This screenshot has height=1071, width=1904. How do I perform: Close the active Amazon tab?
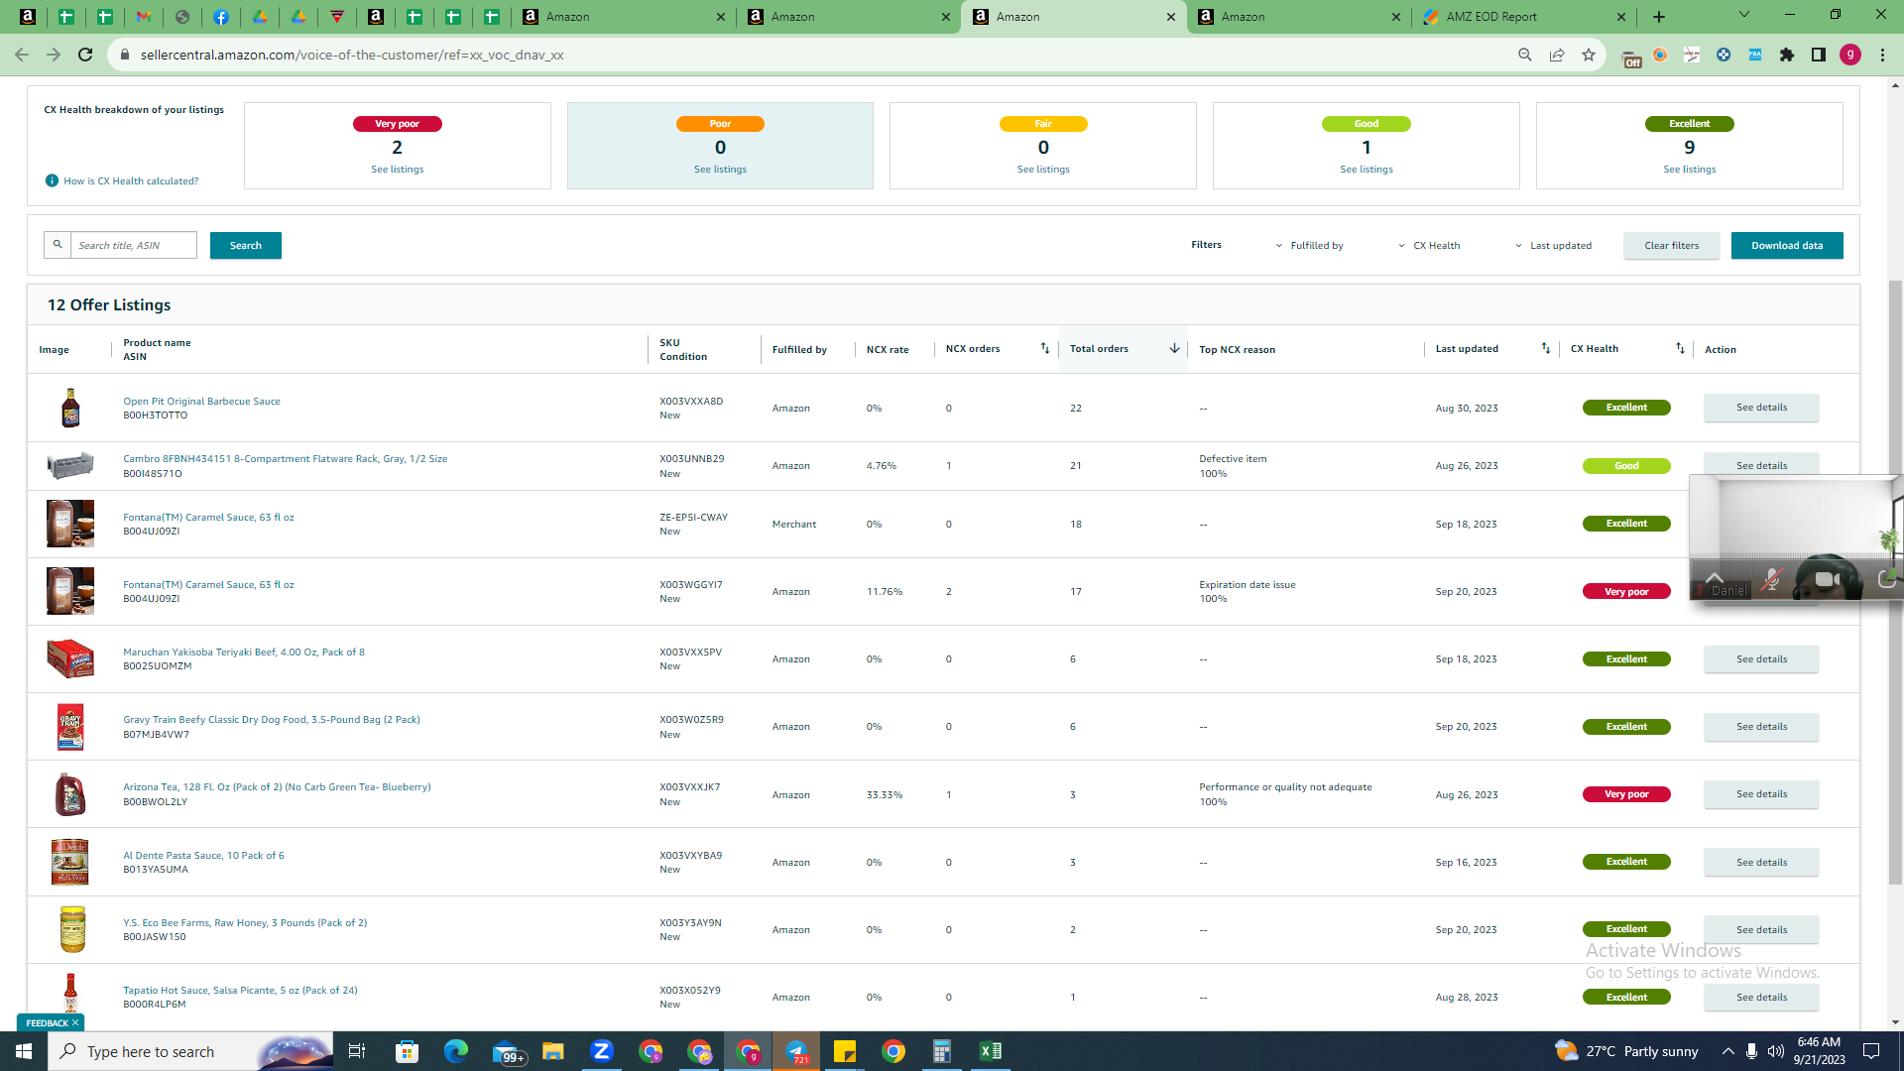[1171, 17]
